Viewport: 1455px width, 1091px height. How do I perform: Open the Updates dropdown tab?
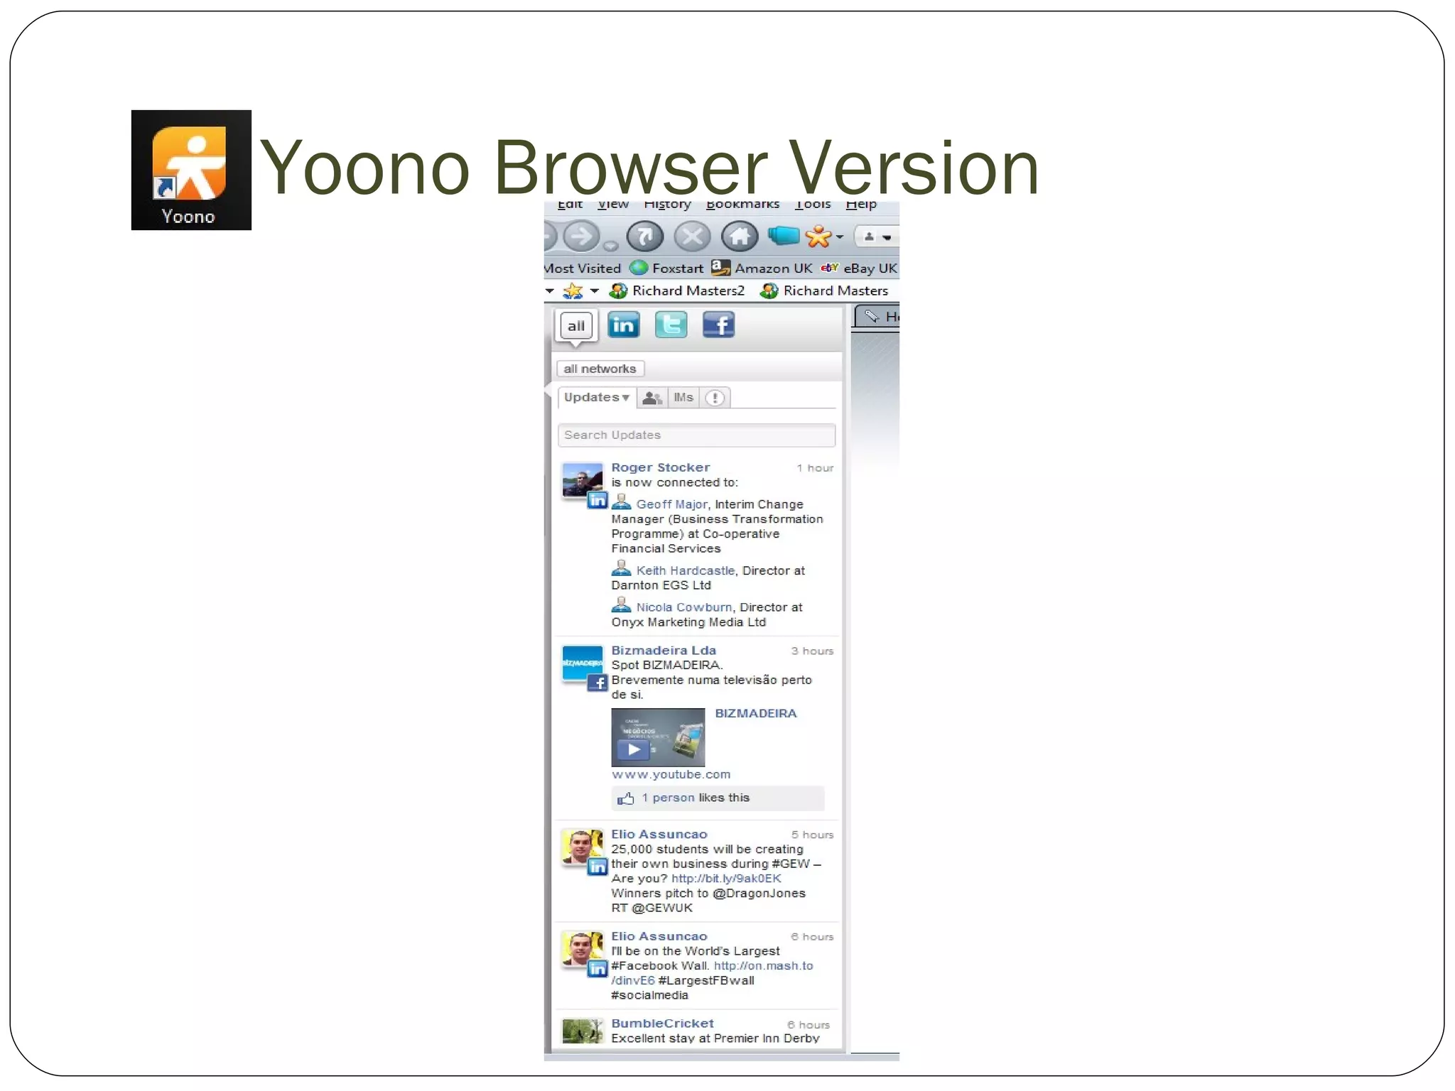(x=597, y=398)
